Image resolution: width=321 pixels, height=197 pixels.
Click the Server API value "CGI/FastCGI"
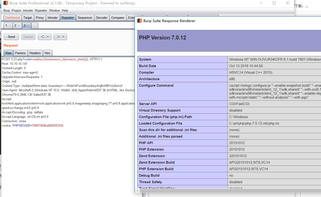pyautogui.click(x=239, y=104)
